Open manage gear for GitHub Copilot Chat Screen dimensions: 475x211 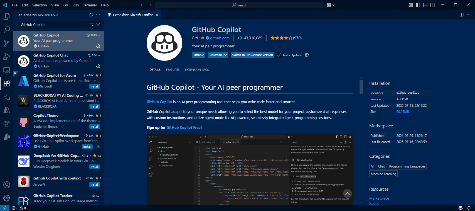(98, 66)
